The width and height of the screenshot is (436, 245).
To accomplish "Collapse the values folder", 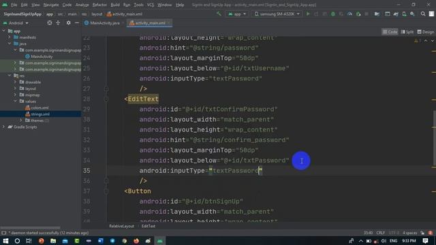I will pos(15,101).
